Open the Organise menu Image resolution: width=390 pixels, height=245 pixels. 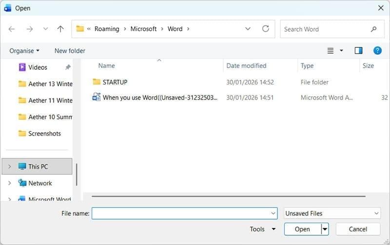pyautogui.click(x=24, y=51)
